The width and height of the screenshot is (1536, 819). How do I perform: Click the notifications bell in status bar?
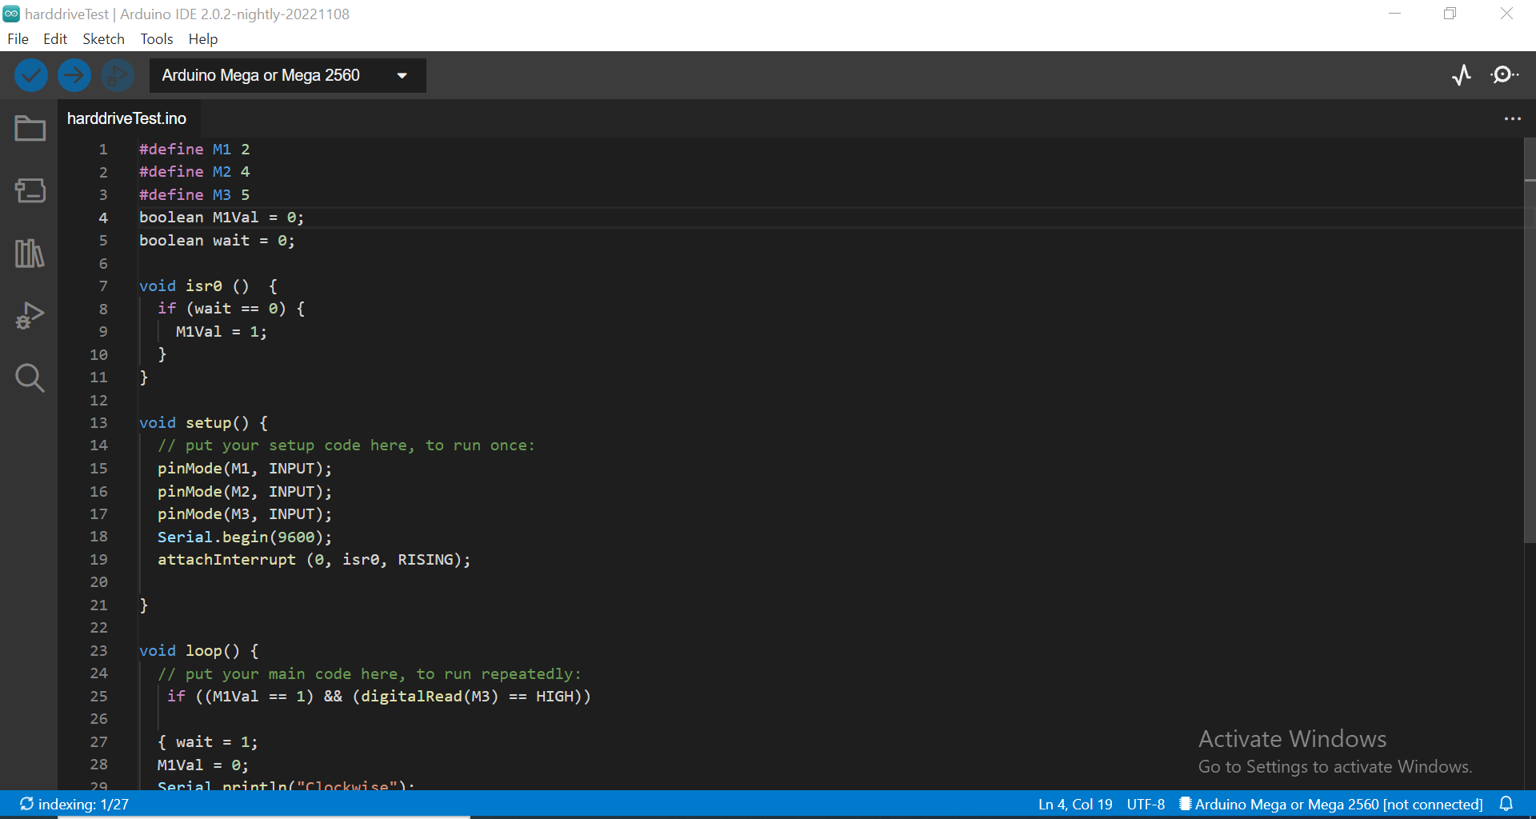point(1506,804)
